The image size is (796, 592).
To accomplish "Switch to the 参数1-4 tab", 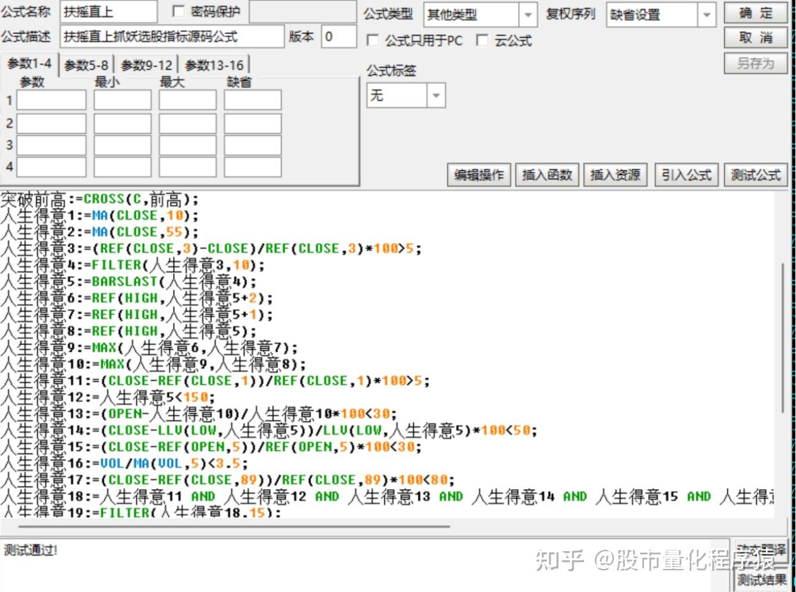I will [29, 64].
